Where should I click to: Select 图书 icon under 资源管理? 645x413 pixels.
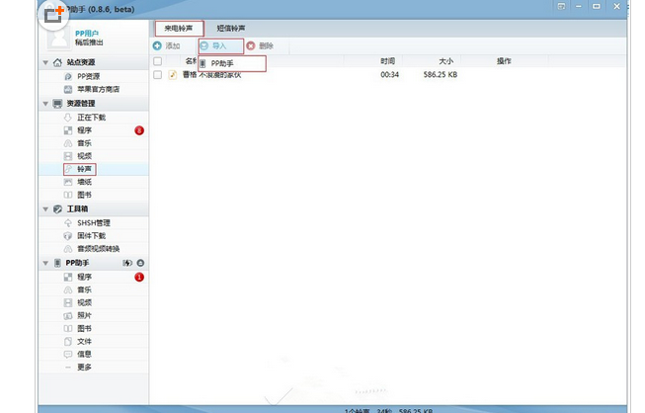click(68, 195)
